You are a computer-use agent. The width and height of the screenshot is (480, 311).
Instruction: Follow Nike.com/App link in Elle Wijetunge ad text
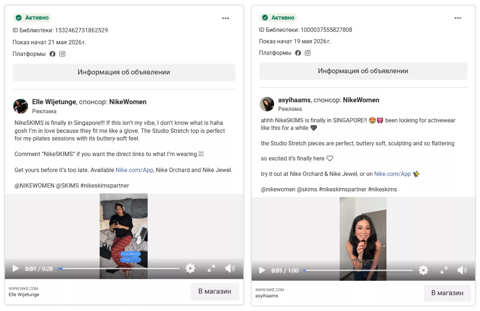pos(134,170)
